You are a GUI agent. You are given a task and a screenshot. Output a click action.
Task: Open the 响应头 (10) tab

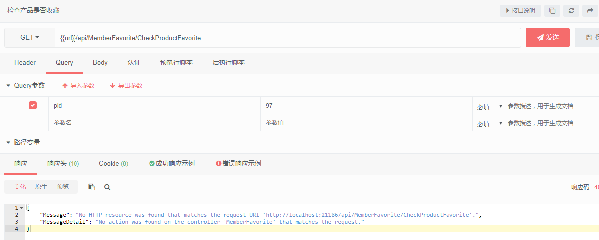[x=63, y=164]
